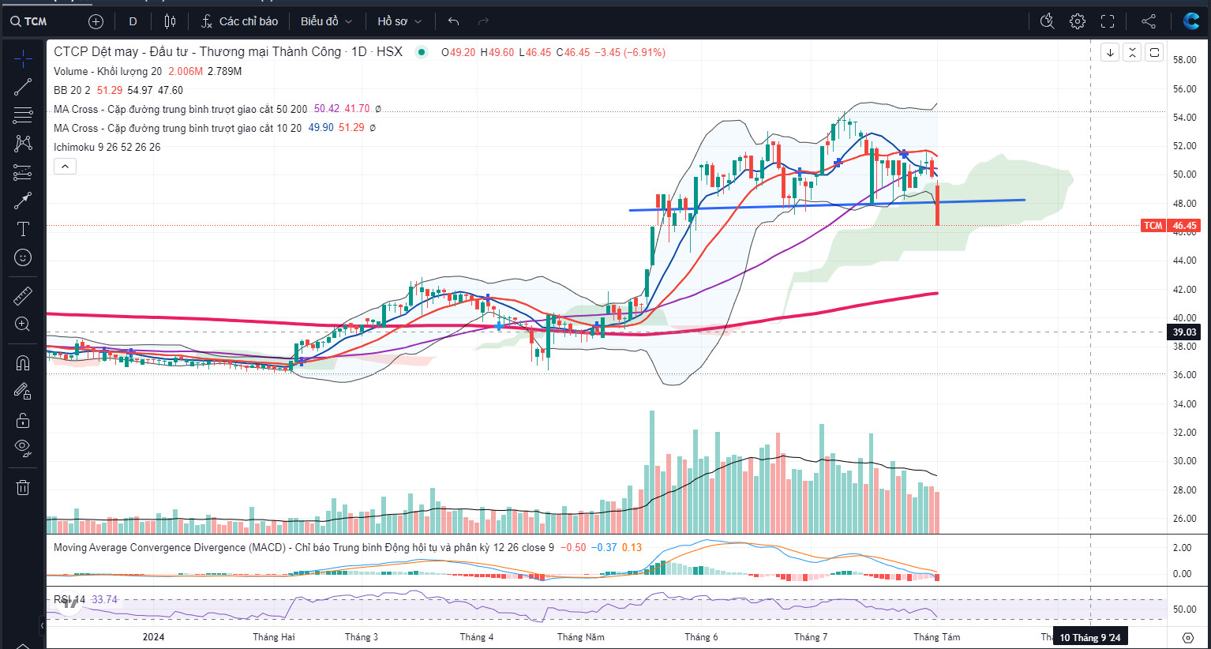
Task: Toggle lock all drawing tools
Action: click(x=23, y=420)
